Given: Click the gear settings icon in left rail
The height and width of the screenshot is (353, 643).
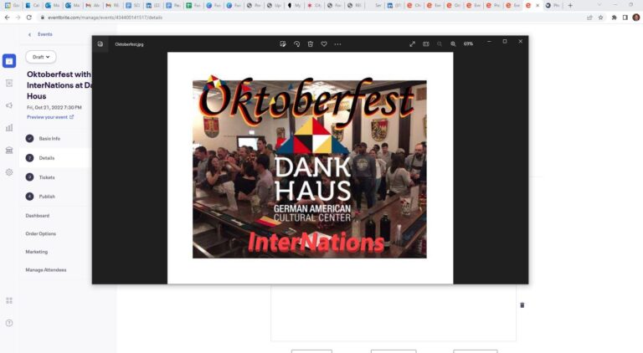Looking at the screenshot, I should click(x=9, y=172).
